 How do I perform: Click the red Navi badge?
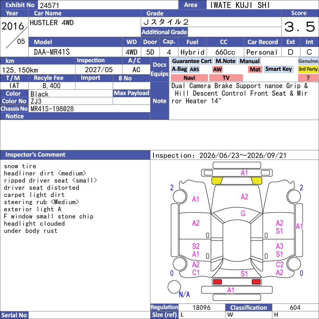[189, 78]
